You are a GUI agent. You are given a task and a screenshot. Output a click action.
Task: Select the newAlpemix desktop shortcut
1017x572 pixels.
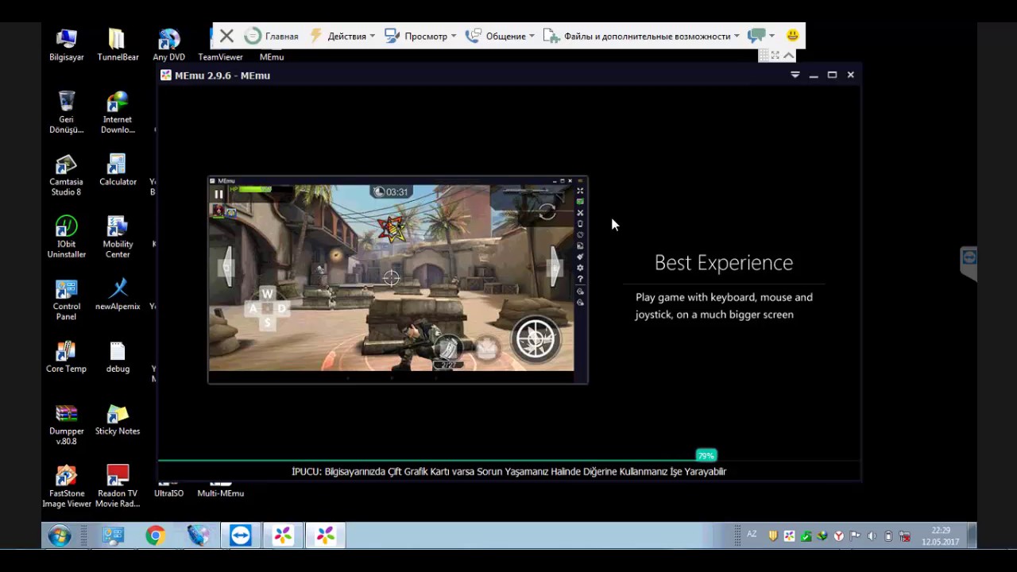[x=118, y=294]
